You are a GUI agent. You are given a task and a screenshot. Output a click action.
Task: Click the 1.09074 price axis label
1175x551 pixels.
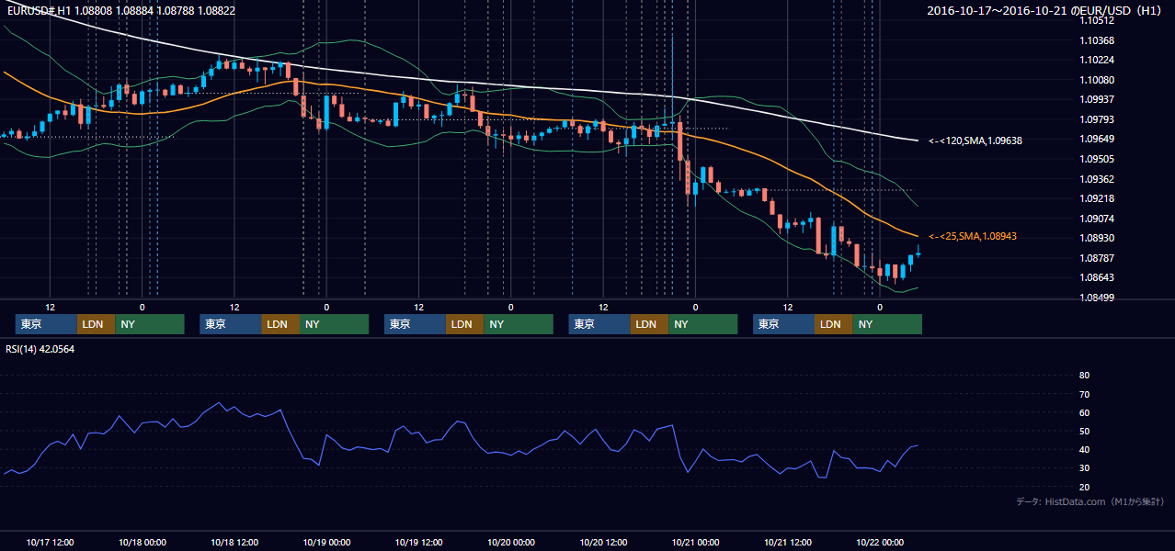pos(1097,219)
